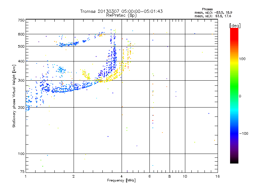Click the "600" height axis tick label
Screen dimensions: 256x192
[21, 34]
